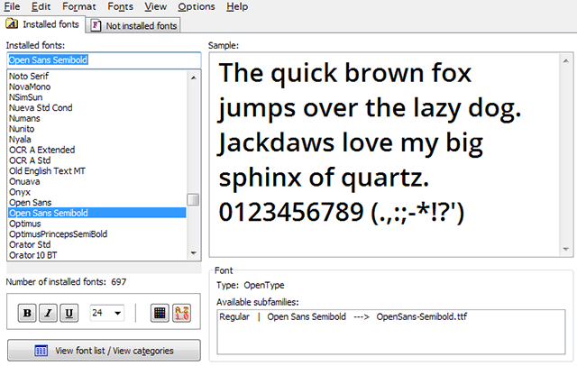Select OptimusPrincepsSemiBold font

click(97, 234)
